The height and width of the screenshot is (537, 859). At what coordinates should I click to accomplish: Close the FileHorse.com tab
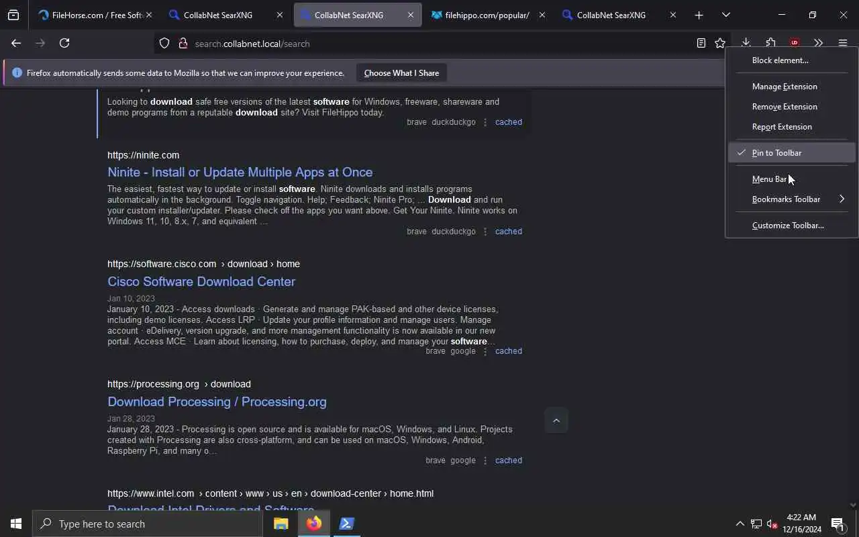[148, 15]
